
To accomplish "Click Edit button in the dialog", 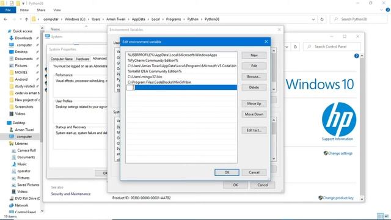I will coord(254,66).
